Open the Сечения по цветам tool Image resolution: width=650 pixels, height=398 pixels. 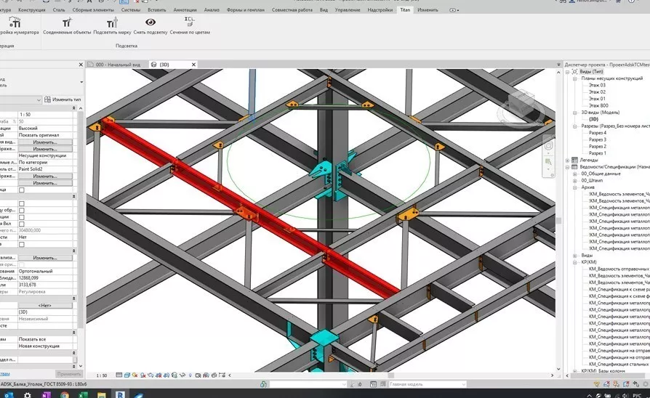pyautogui.click(x=189, y=23)
